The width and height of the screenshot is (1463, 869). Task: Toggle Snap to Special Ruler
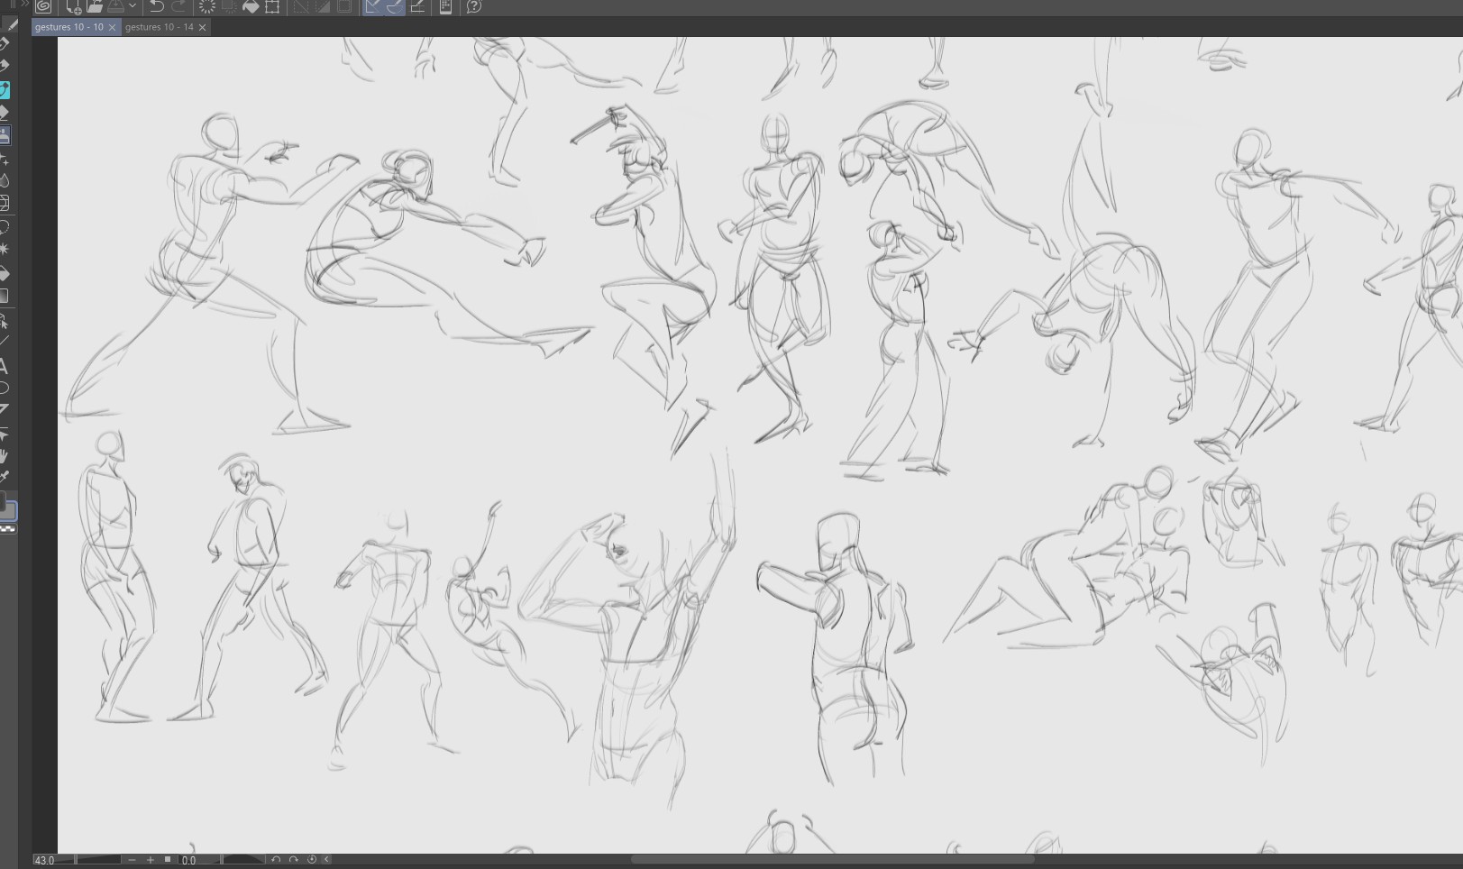[x=394, y=6]
